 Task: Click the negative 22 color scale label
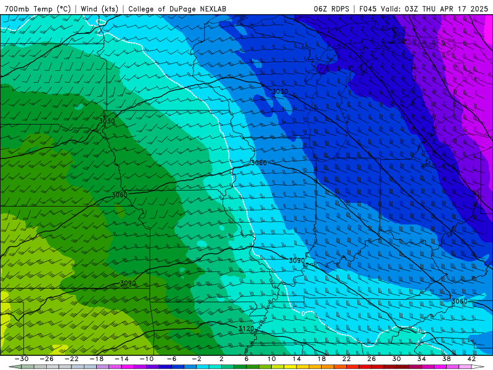click(71, 359)
